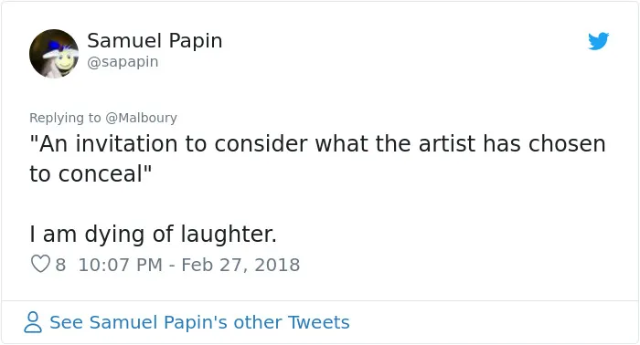Click the name 'Papin' in the header

coord(196,41)
